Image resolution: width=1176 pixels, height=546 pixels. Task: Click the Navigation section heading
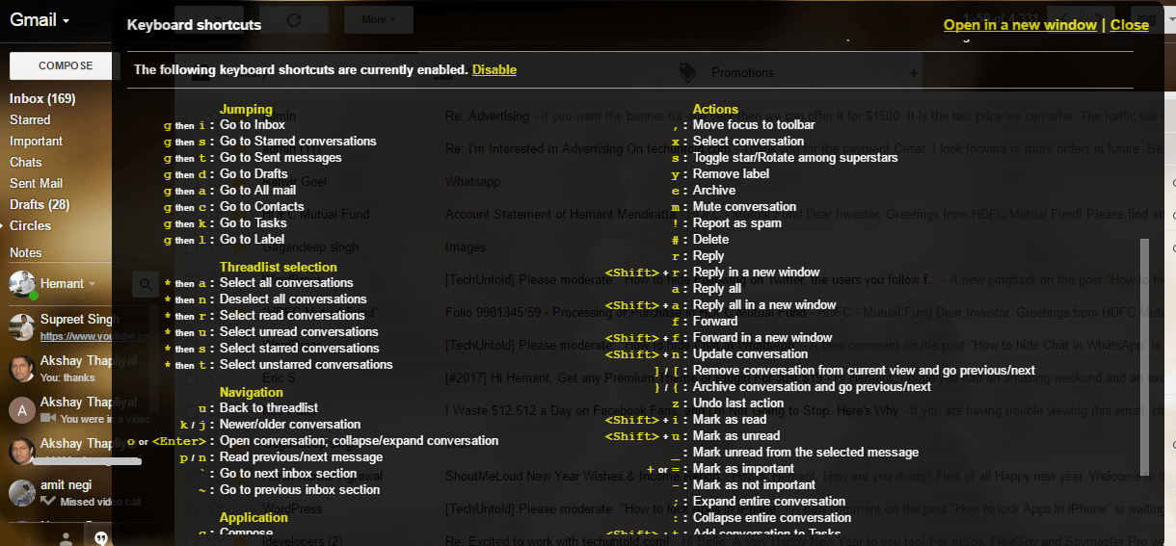click(252, 392)
